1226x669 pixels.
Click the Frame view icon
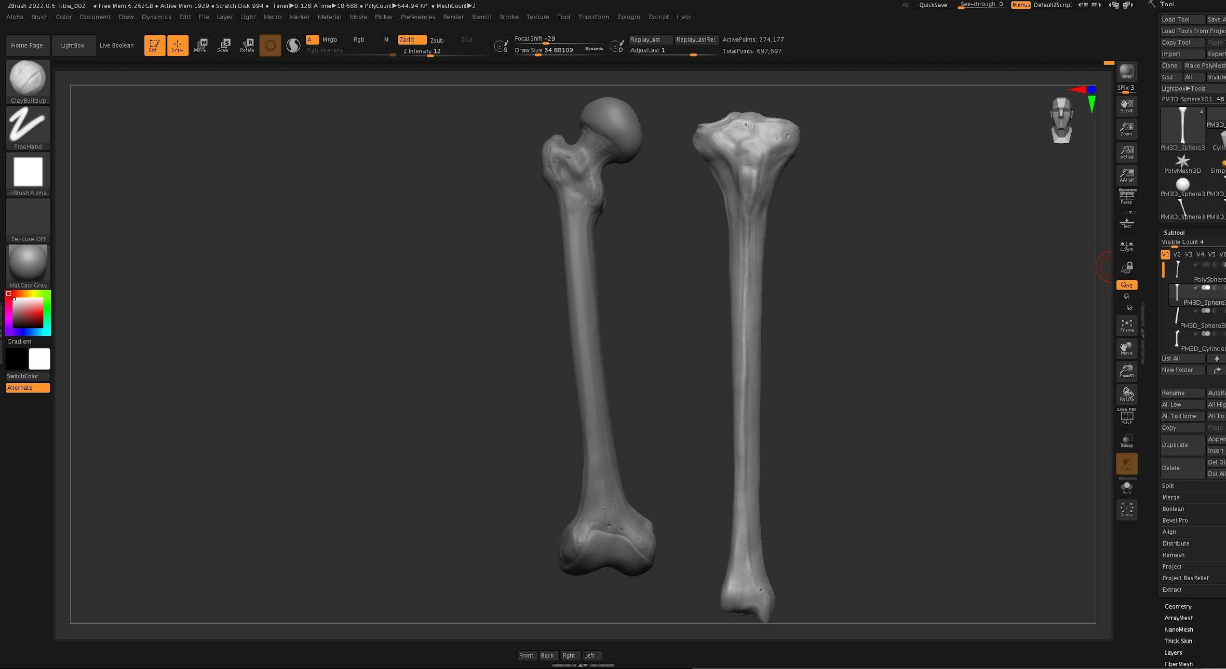[1126, 325]
